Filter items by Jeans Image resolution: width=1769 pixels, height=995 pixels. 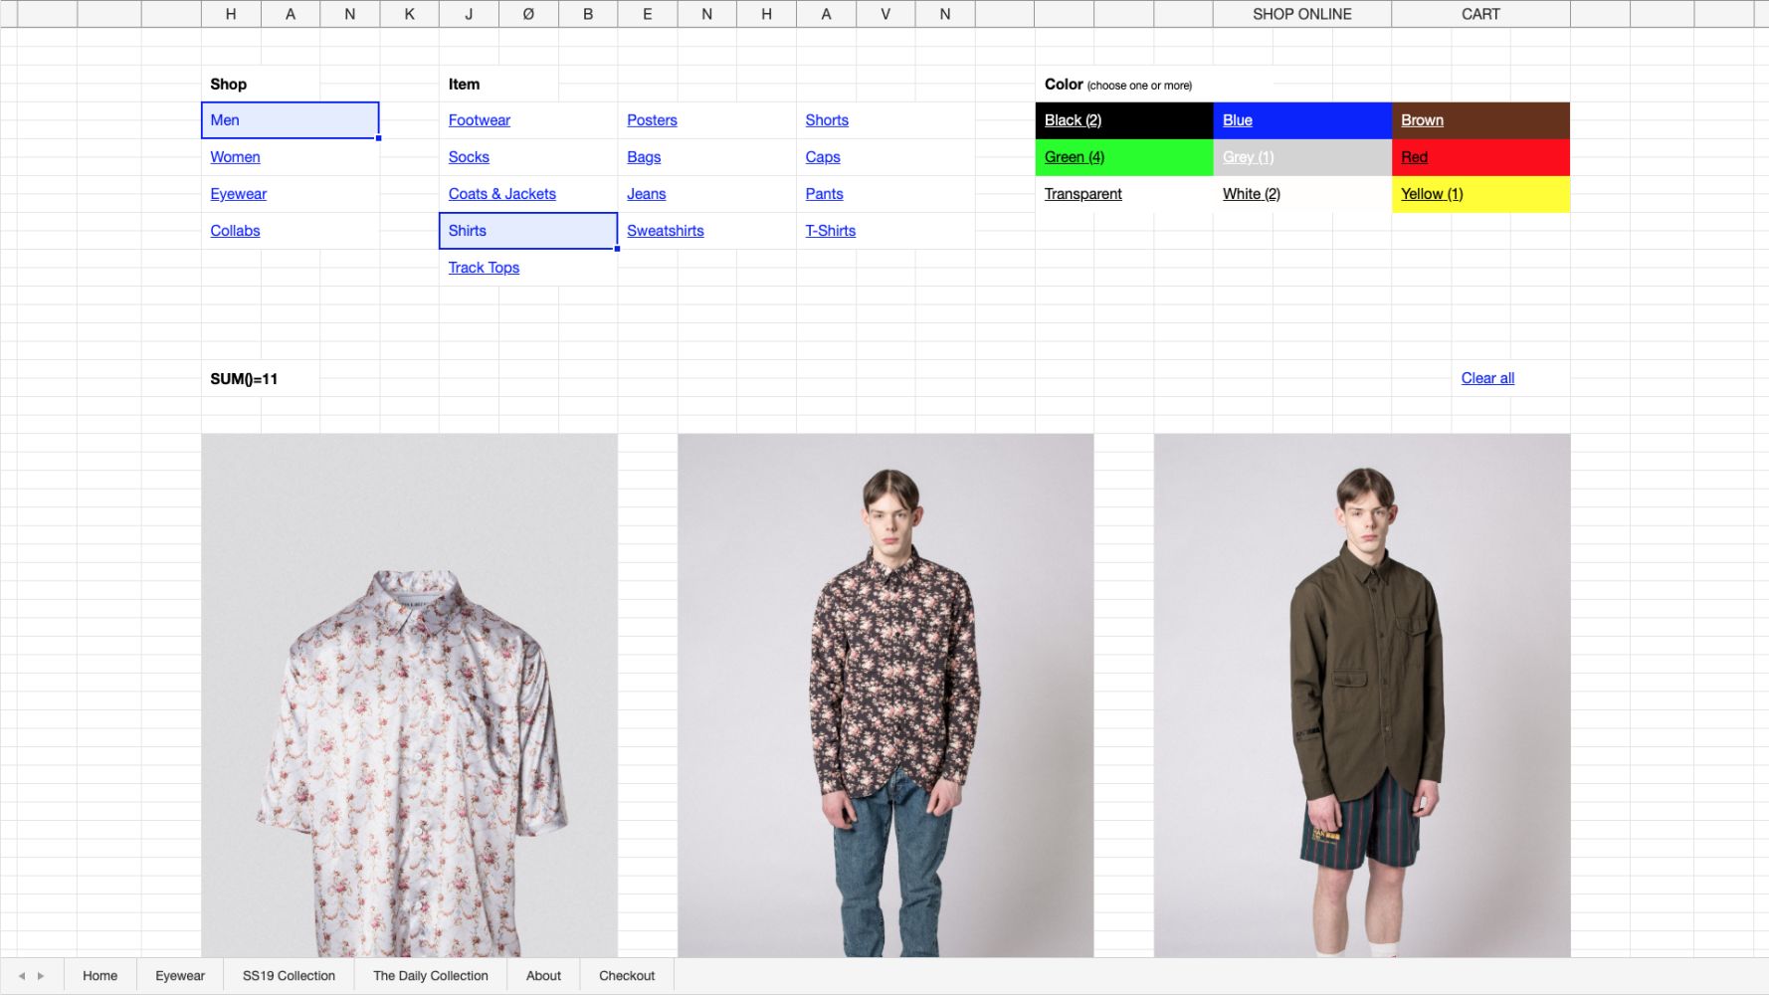tap(646, 194)
